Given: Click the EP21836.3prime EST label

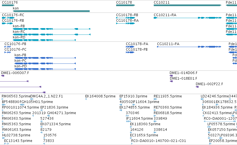Looking at the screenshot, I should click(54, 107).
